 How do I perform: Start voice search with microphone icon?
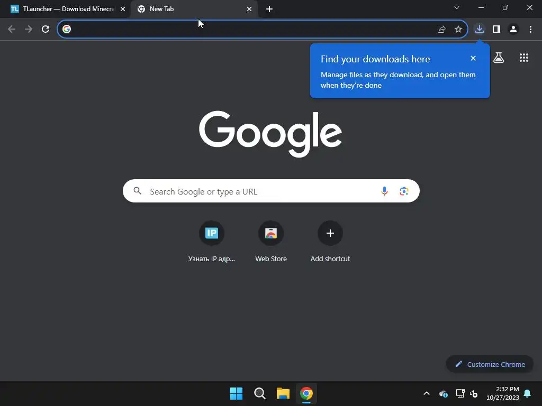pyautogui.click(x=384, y=191)
